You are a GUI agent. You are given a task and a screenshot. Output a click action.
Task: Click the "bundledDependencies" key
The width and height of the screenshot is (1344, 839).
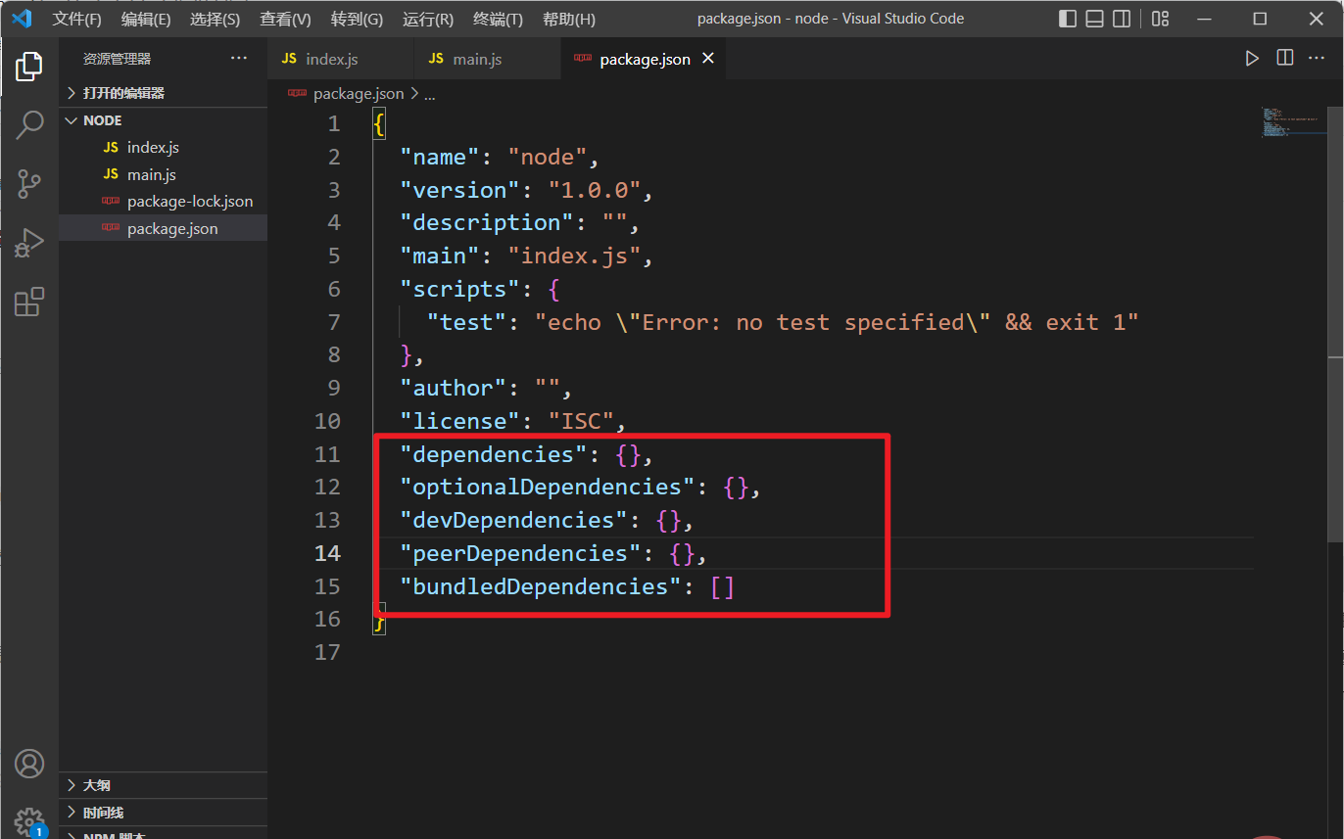point(541,586)
